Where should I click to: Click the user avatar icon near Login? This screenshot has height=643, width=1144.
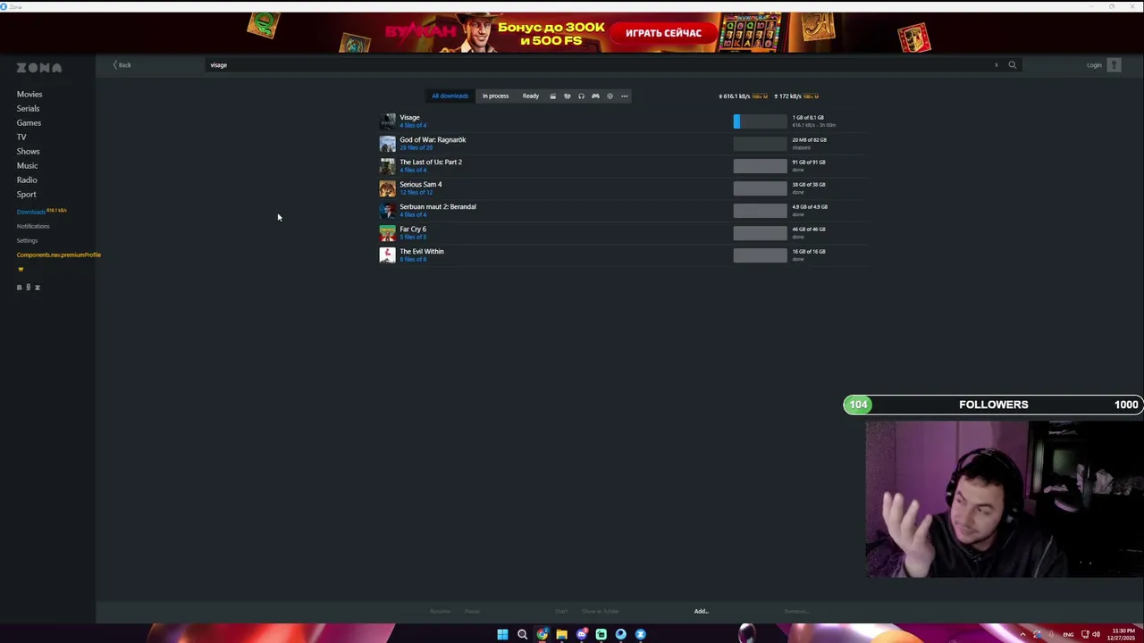1114,65
